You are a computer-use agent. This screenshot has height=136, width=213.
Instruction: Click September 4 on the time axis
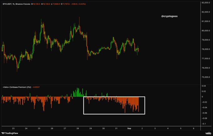[x=168, y=129]
